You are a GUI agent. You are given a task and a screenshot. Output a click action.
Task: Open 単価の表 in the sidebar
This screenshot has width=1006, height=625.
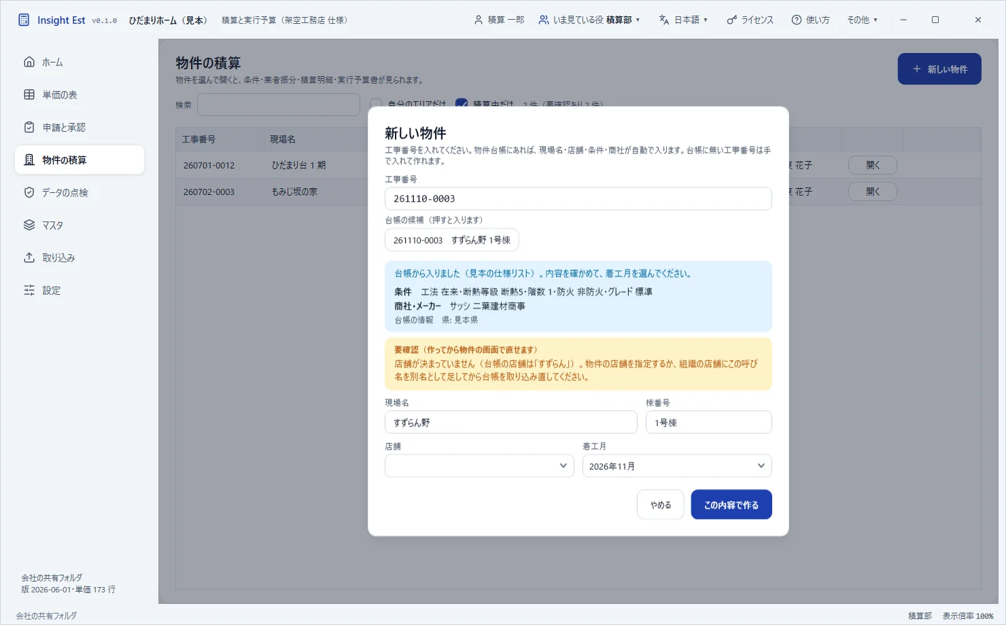click(80, 94)
